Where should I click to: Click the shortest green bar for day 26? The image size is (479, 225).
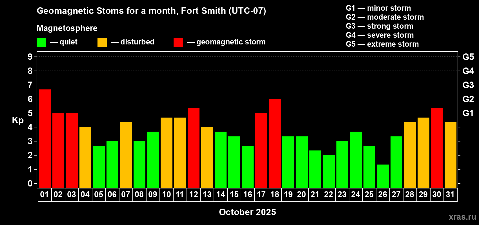click(x=383, y=176)
